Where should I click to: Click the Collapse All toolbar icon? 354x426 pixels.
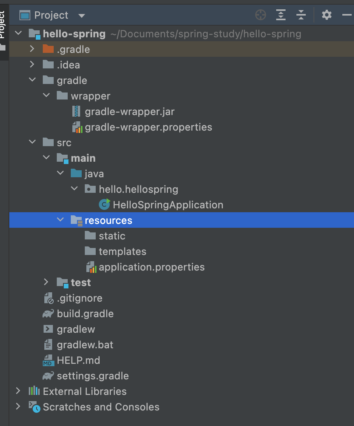[x=301, y=15]
